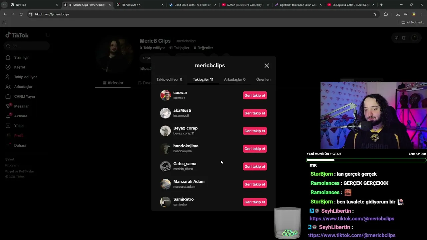The height and width of the screenshot is (240, 427).
Task: Open the Arkadaşlar 0 tab
Action: pos(235,79)
